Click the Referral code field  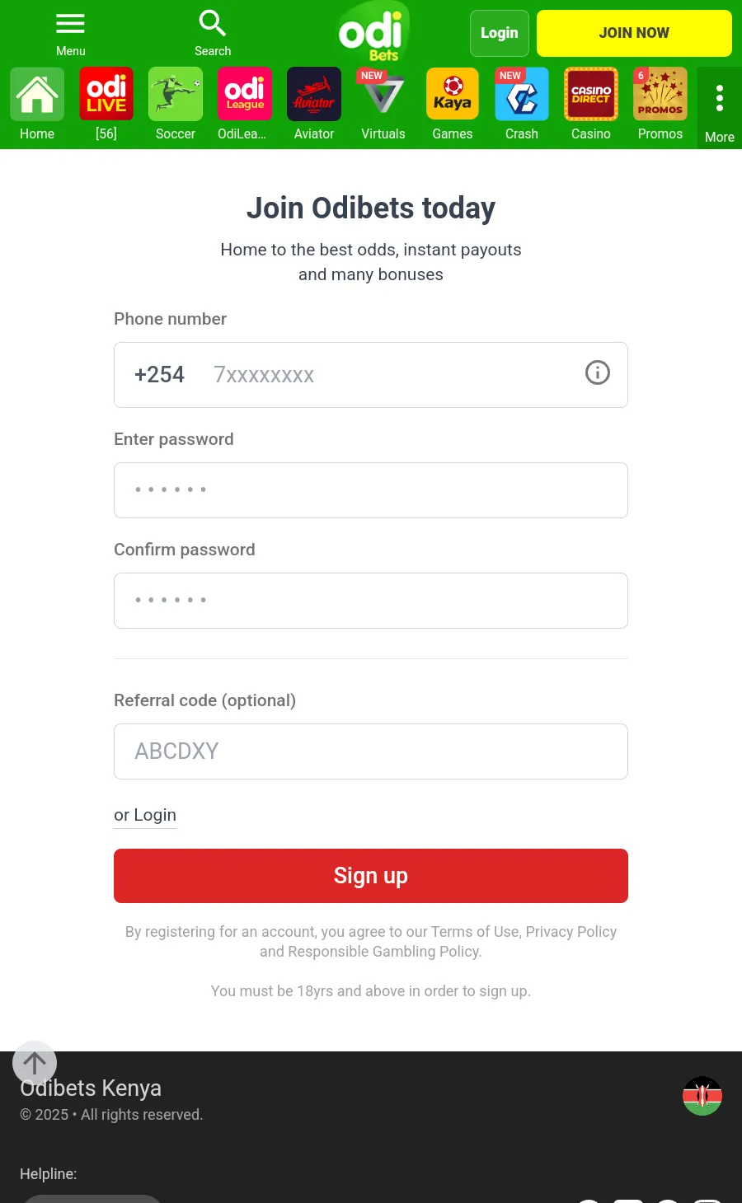[x=371, y=751]
